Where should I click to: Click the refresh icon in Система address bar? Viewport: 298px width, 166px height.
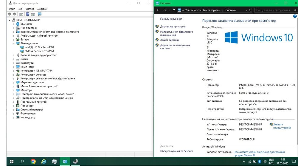250,10
